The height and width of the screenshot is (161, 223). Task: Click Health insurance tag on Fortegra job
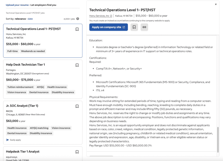[x=57, y=87]
